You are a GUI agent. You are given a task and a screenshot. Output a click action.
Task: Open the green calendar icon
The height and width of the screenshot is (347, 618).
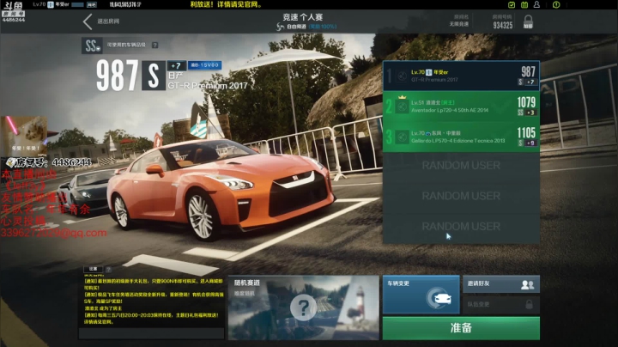[524, 5]
